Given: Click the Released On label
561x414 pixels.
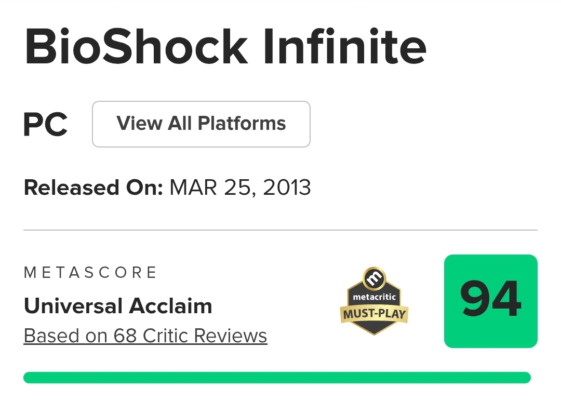Looking at the screenshot, I should point(94,188).
